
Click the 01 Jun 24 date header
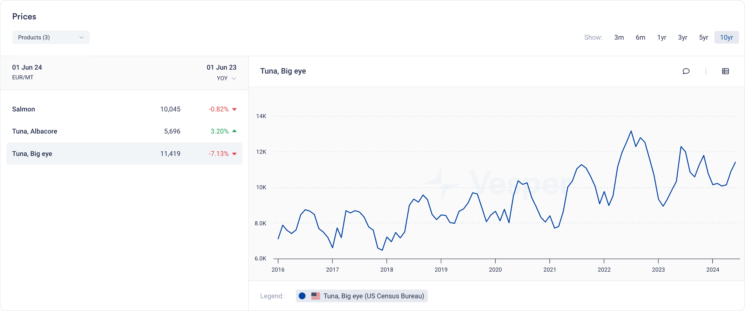27,67
